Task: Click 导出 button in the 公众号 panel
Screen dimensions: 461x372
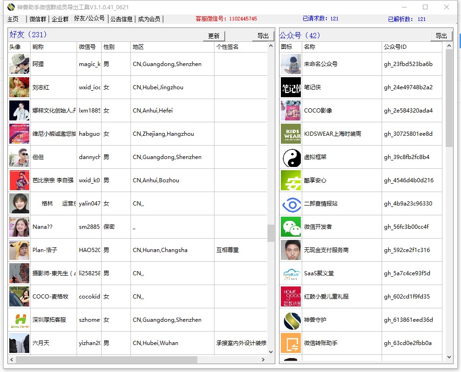Action: coord(441,36)
